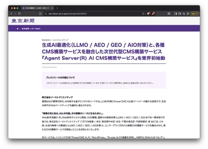Open the 東京新聞 logo homepage
Screen dimensions: 208x149
[23, 21]
